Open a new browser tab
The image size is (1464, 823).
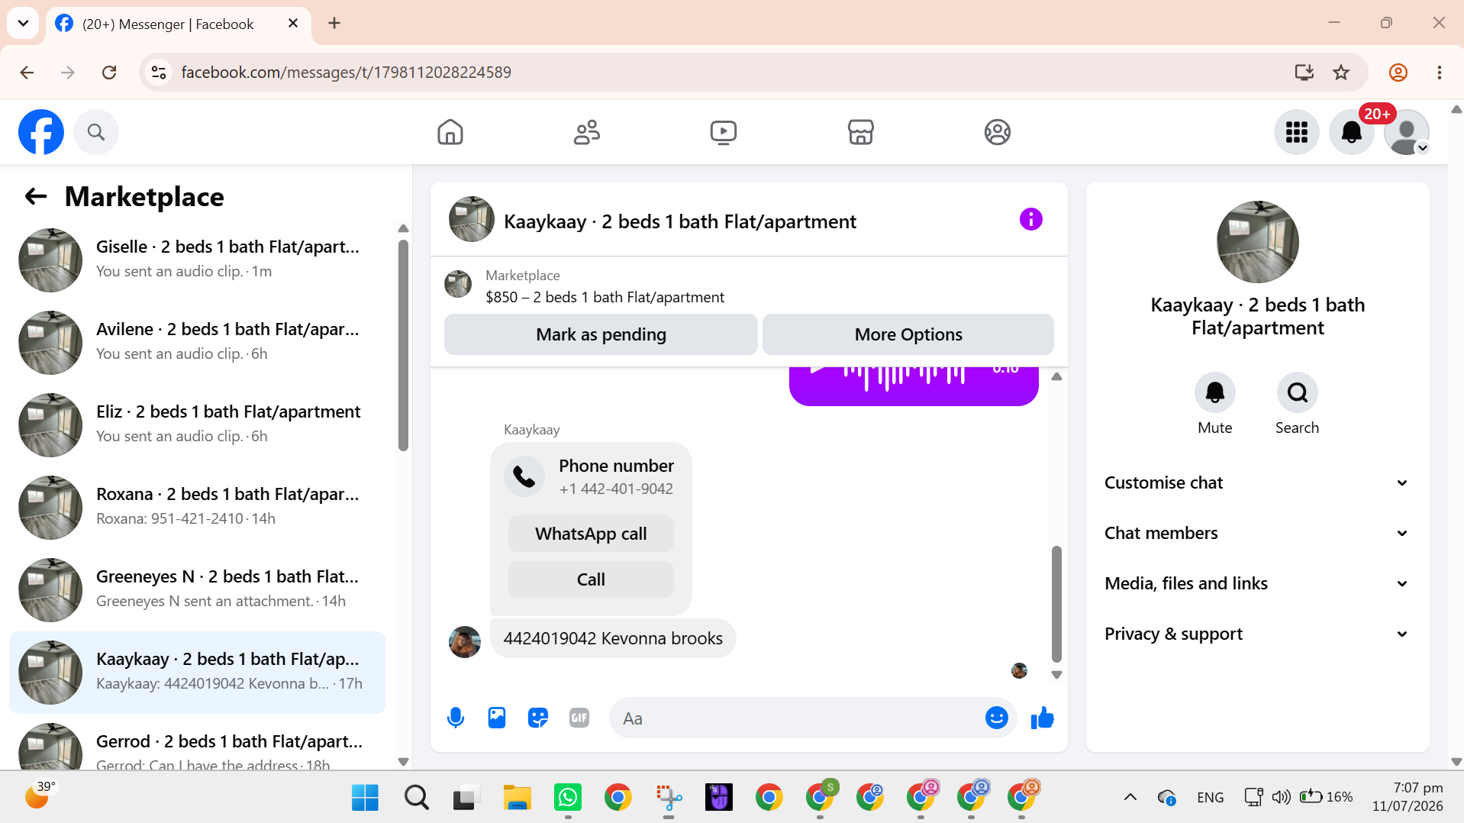(334, 24)
